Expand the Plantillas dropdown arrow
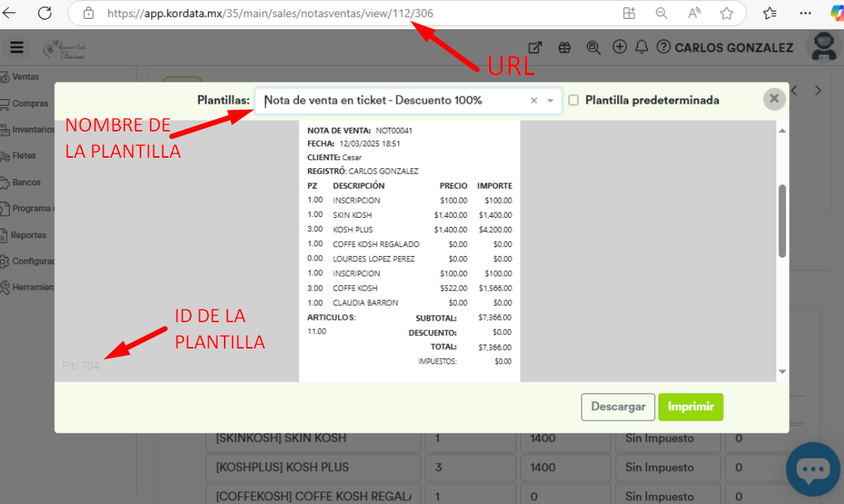 550,101
